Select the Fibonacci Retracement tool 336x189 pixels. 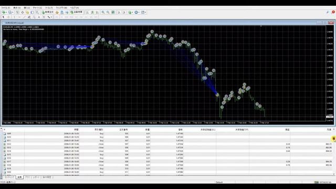[34, 17]
